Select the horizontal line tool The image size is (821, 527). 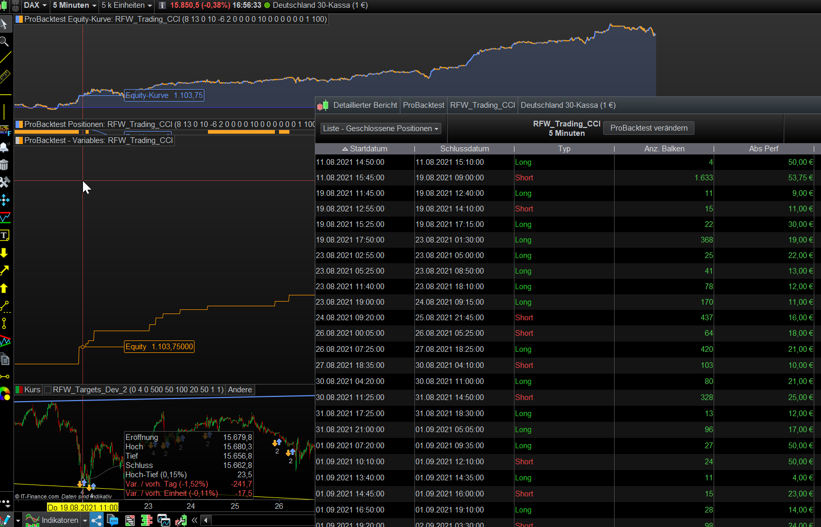(x=5, y=94)
